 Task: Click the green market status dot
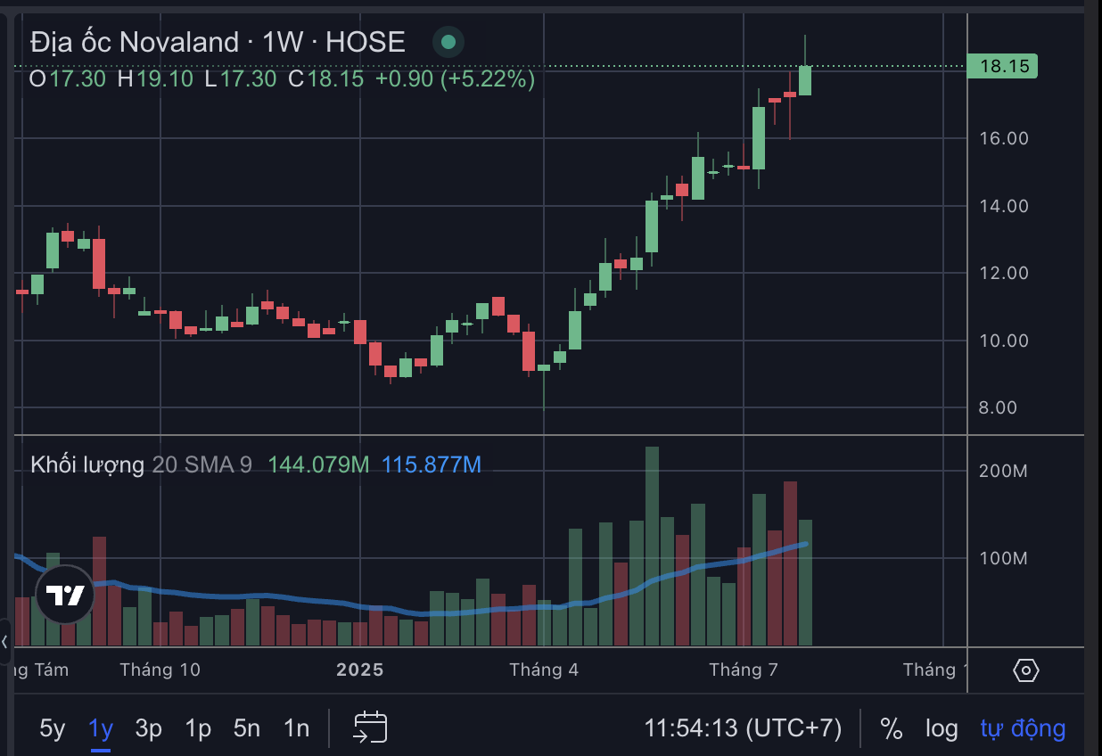click(448, 41)
